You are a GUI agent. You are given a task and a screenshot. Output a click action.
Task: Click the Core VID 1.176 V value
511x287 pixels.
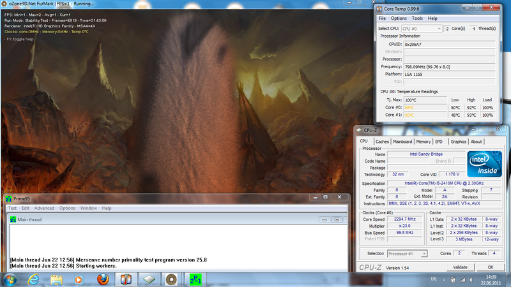(x=452, y=174)
